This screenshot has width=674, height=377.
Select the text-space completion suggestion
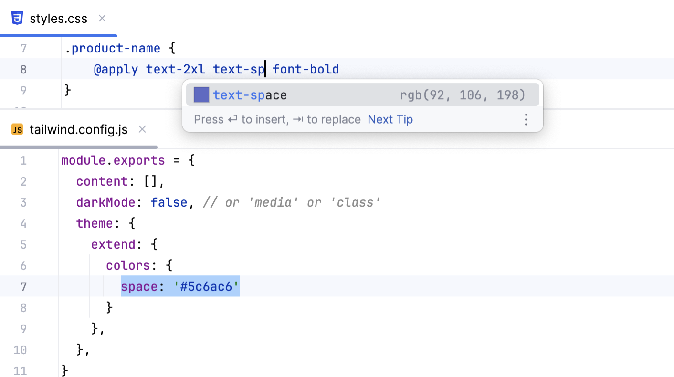[250, 94]
